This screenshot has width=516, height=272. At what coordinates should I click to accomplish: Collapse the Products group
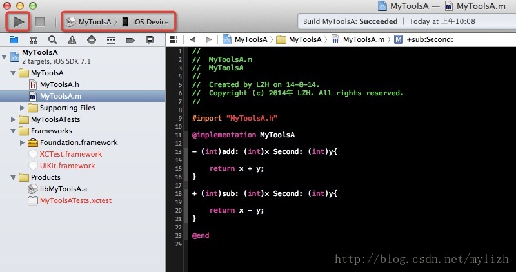13,177
